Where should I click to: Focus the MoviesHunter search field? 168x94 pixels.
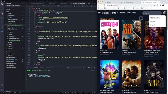152,13
